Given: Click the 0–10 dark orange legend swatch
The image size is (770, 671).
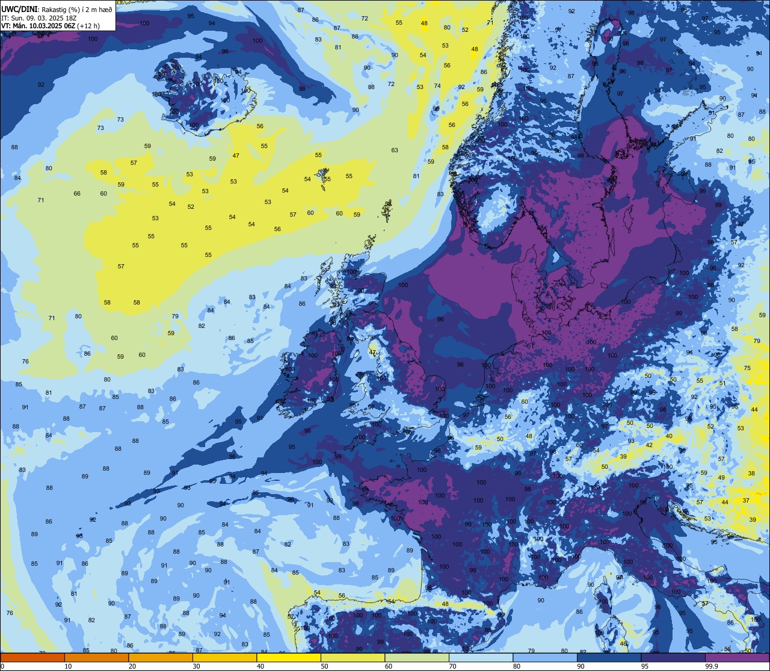Looking at the screenshot, I should tap(32, 657).
